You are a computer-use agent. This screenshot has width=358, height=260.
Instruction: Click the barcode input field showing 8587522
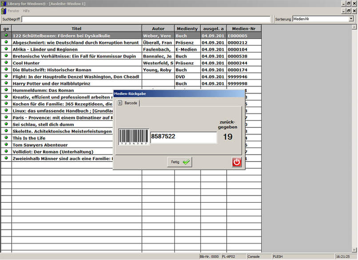(183, 137)
